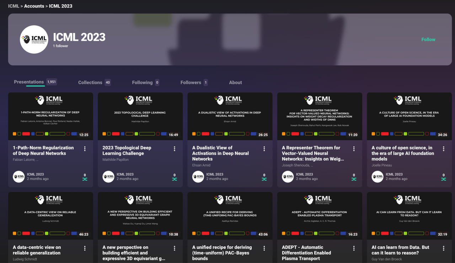Click the ICML 2023 breadcrumb entry
This screenshot has width=455, height=263.
(61, 6)
